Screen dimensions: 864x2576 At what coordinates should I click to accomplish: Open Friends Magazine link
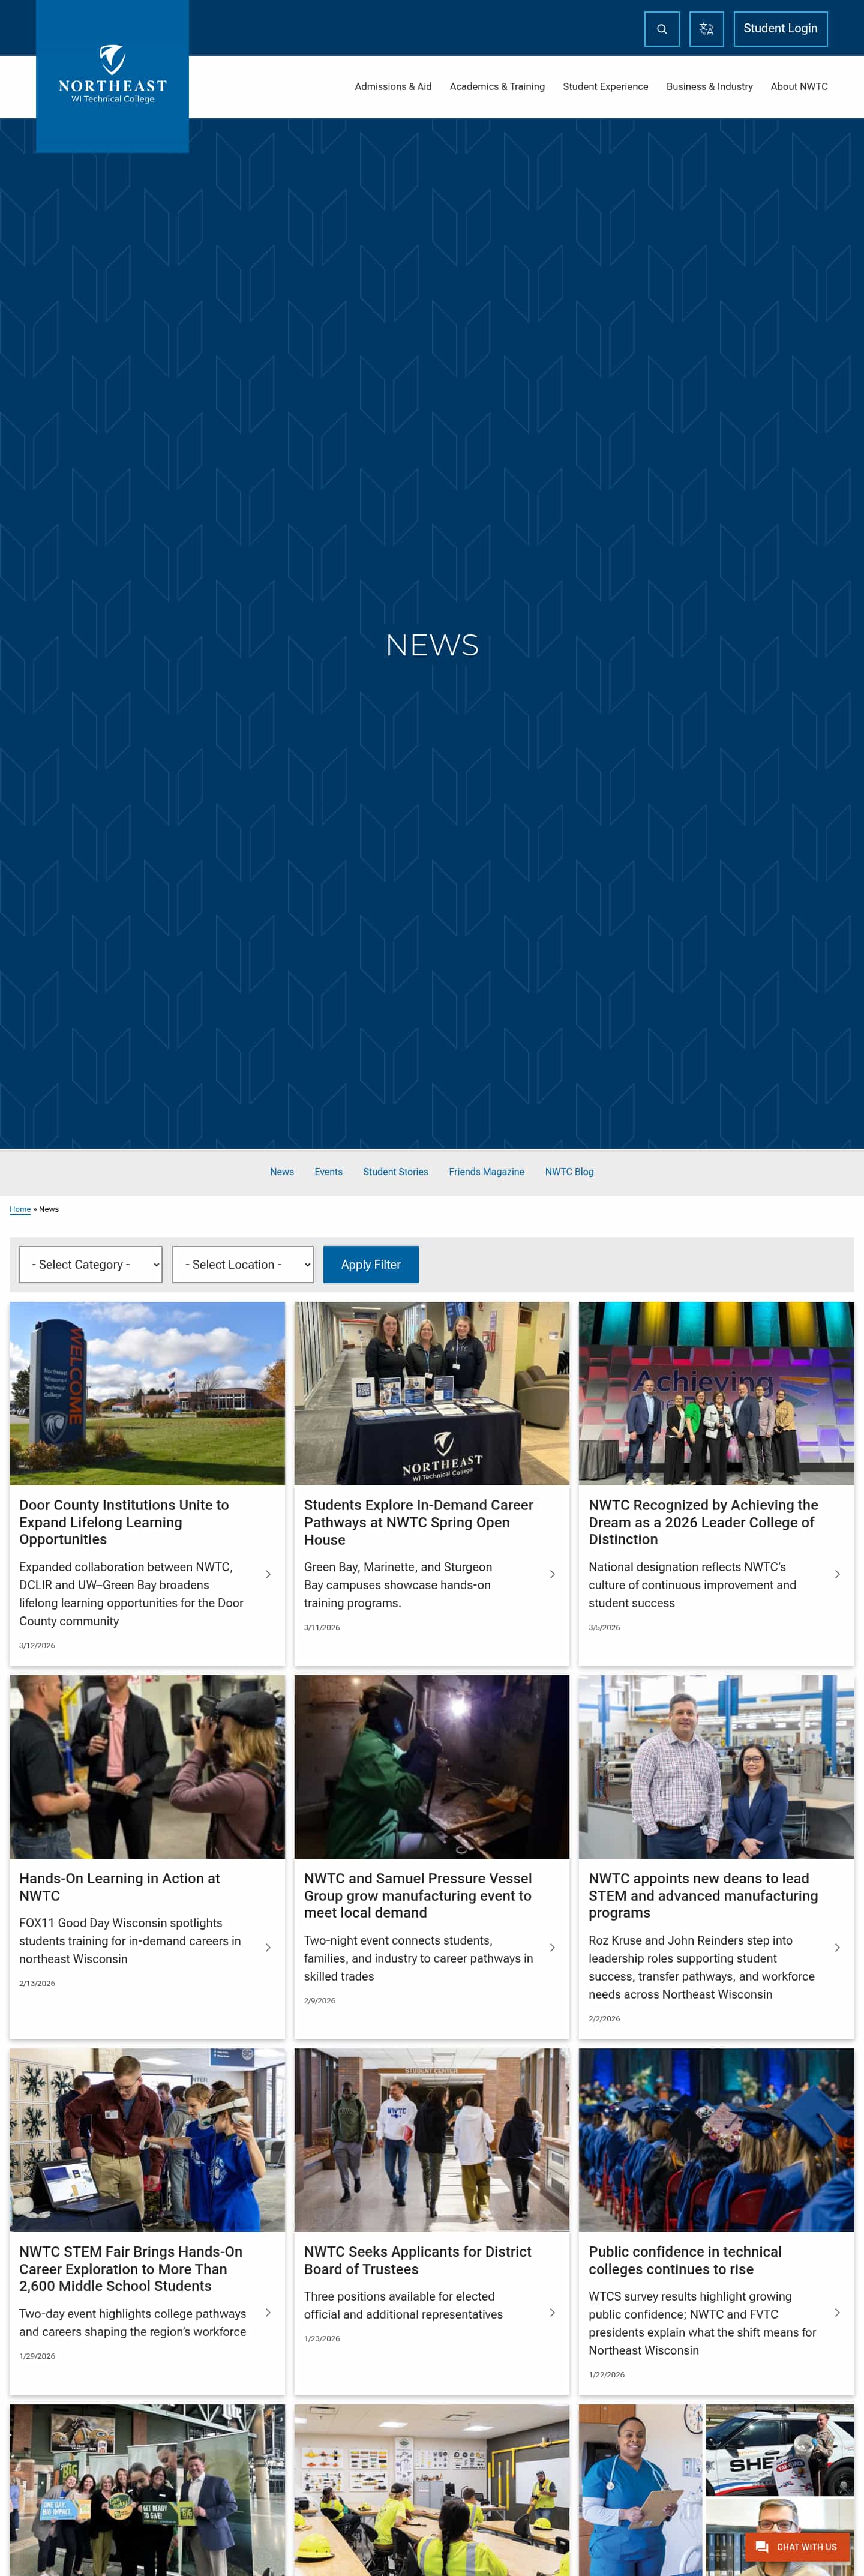tap(486, 1172)
